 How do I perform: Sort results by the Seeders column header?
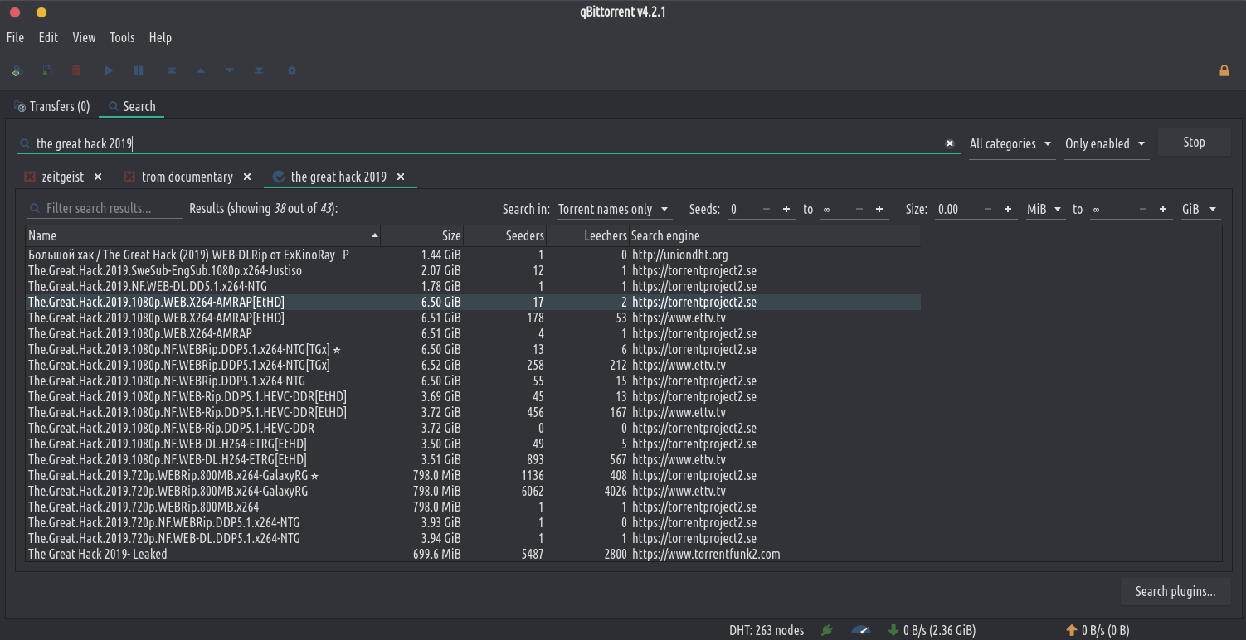coord(505,235)
